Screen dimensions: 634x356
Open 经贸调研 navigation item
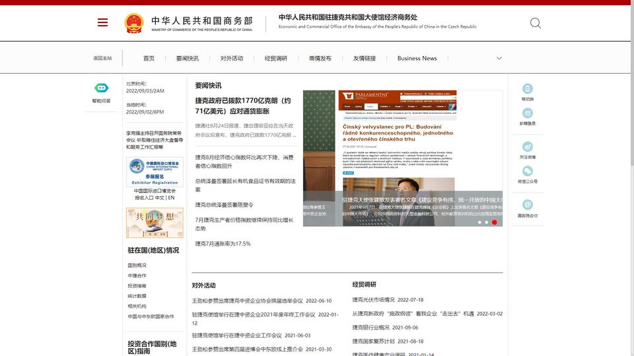276,58
